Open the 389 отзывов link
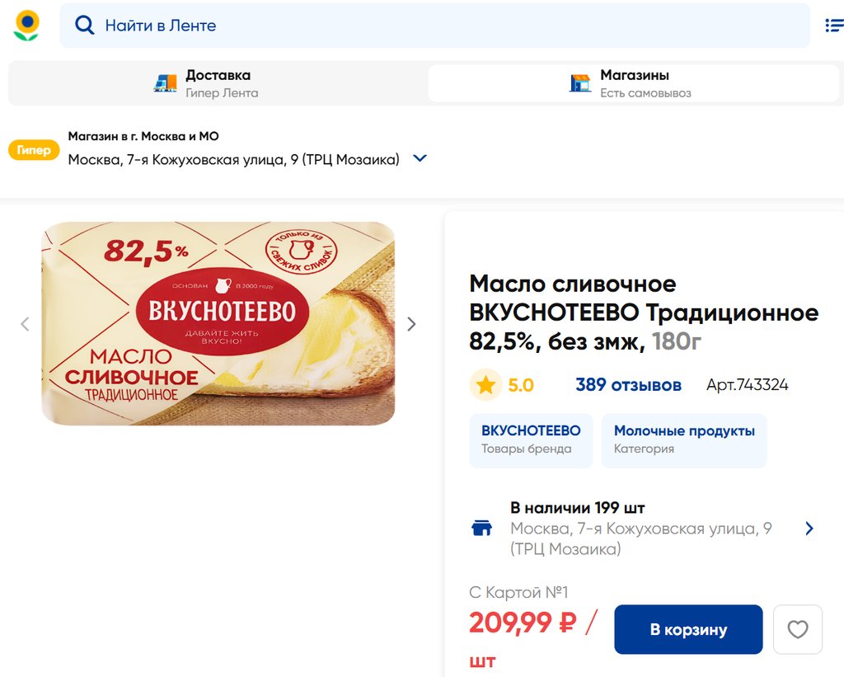This screenshot has height=677, width=844. 628,385
